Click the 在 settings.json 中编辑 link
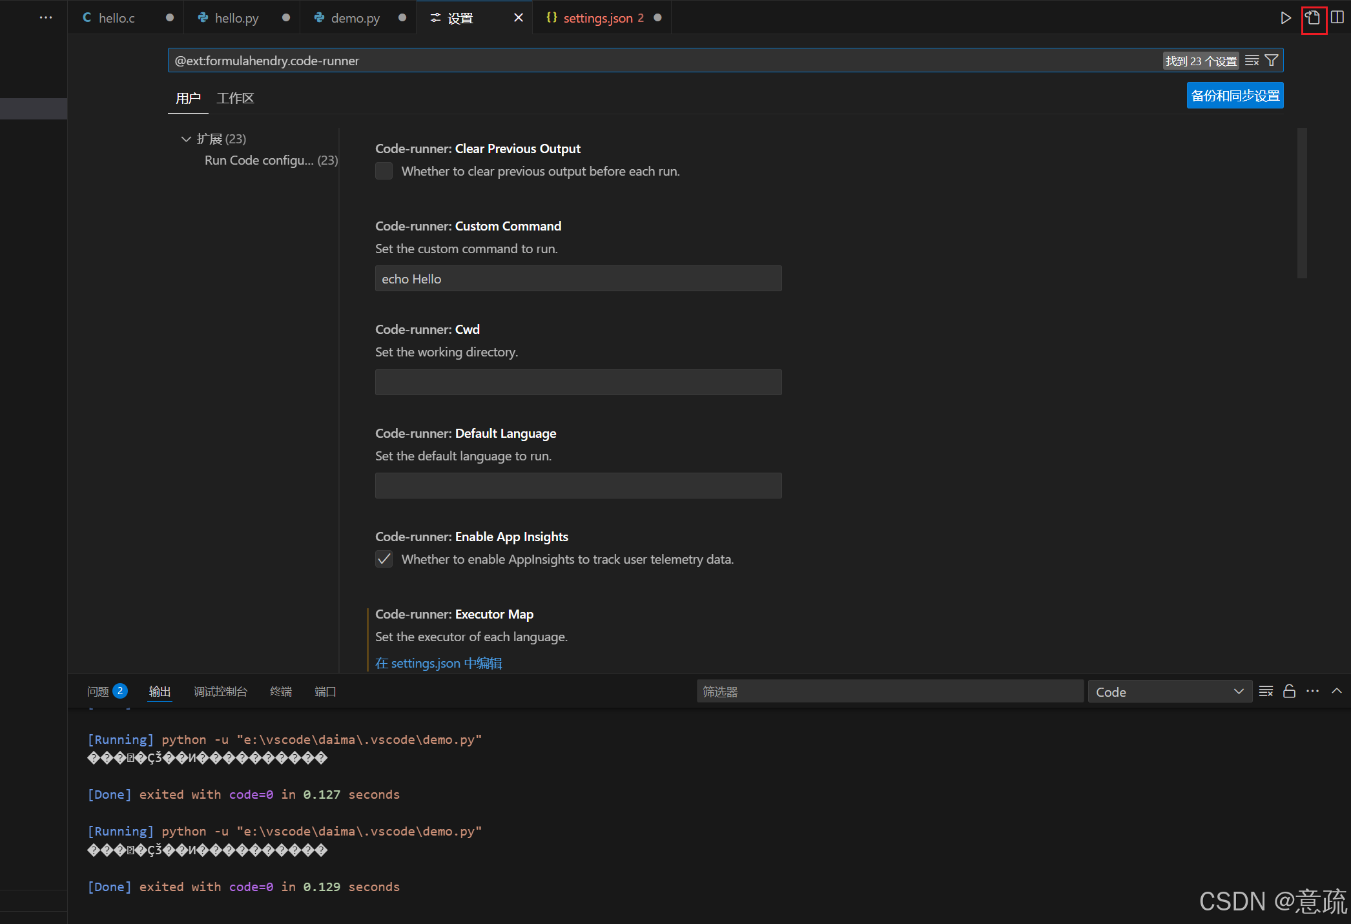The height and width of the screenshot is (924, 1351). pos(438,663)
